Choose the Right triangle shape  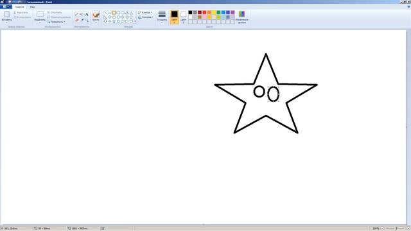click(x=105, y=17)
